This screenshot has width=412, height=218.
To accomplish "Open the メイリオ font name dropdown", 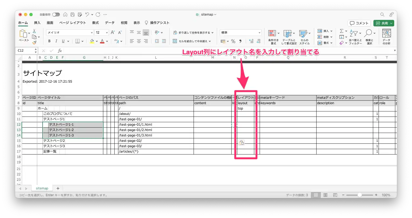I will tap(91, 33).
